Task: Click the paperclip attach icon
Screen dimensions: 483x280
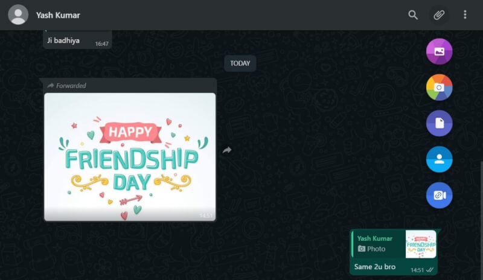Action: (439, 15)
